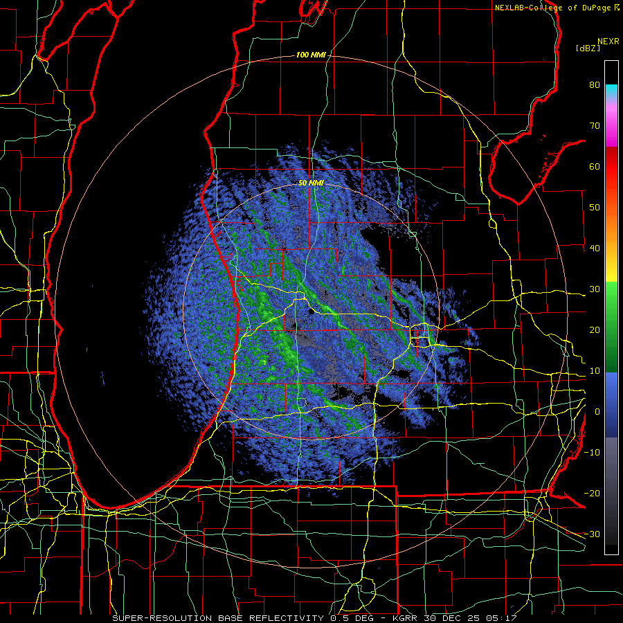Click the SUPER-RESOLUTION BASE REFLECTIVITY caption text

point(218,618)
